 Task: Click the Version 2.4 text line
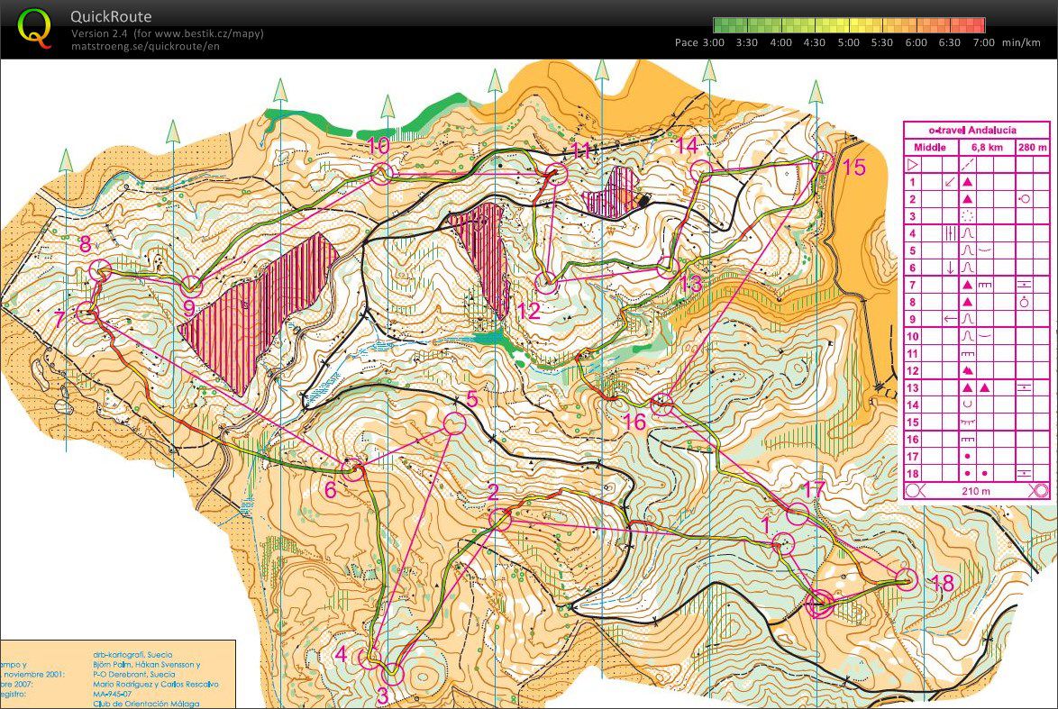tap(168, 33)
